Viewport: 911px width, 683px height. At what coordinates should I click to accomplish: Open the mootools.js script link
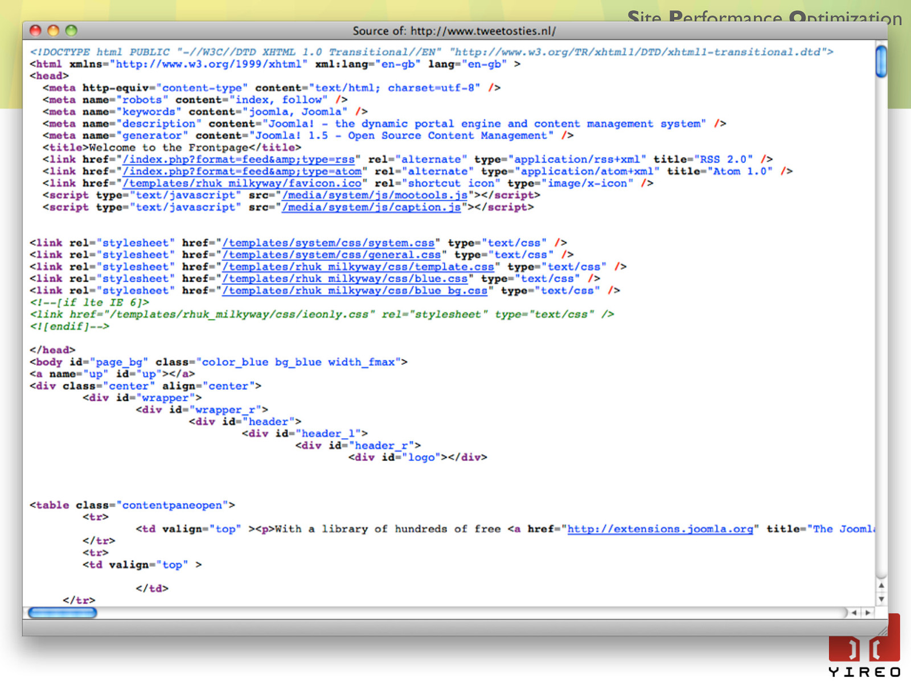tap(375, 195)
